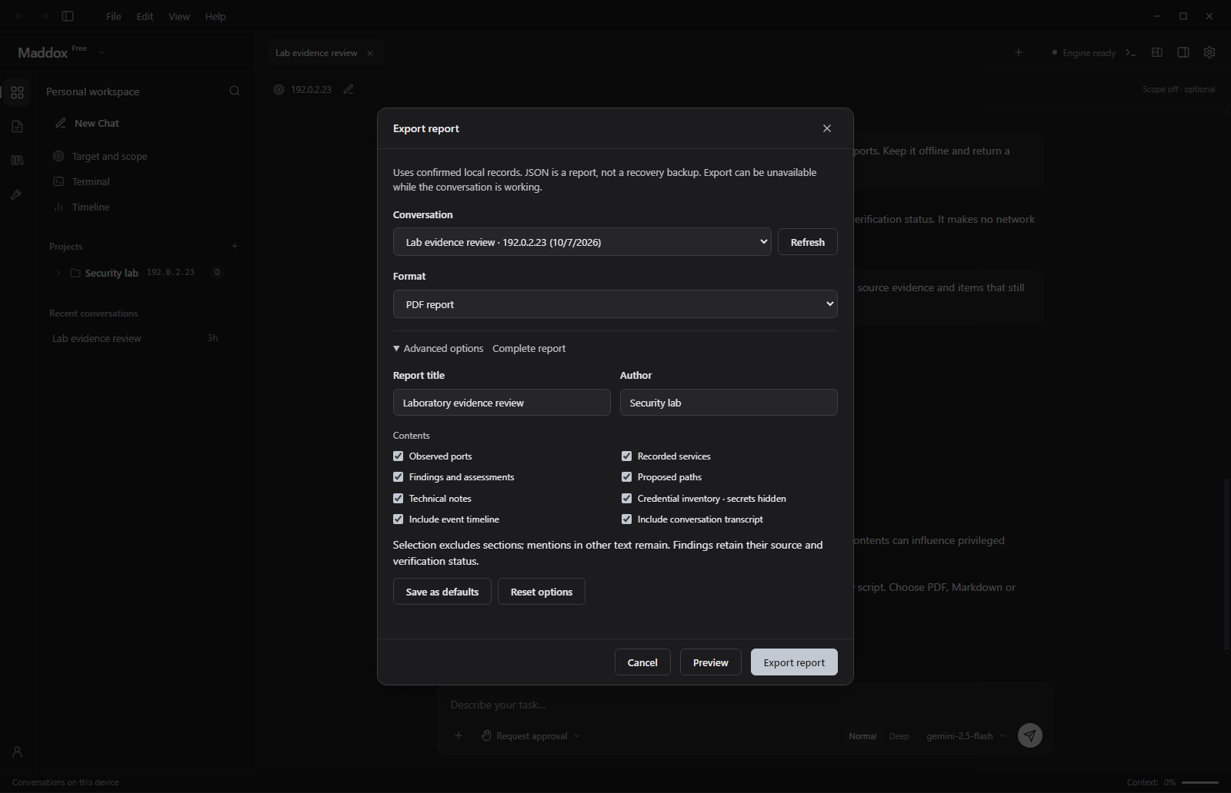Uncheck Observed ports checkbox
1231x793 pixels.
[x=398, y=456]
